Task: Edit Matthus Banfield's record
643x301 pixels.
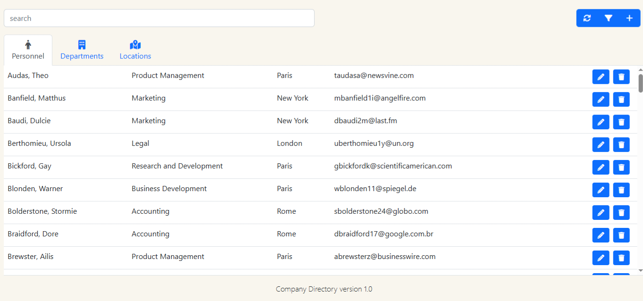Action: [x=601, y=99]
